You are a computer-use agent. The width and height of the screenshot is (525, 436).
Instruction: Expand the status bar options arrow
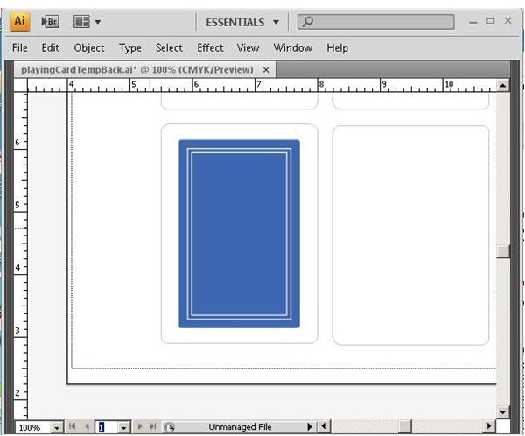310,426
